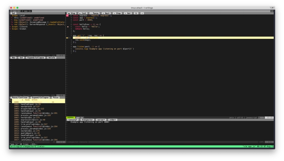
Task: Click the restart debugger icon
Action: [x=136, y=13]
